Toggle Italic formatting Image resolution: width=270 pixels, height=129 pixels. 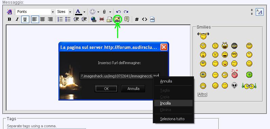click(x=17, y=19)
